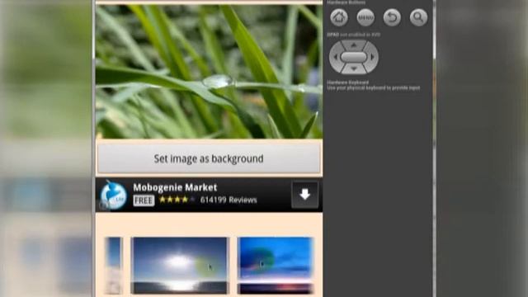Click the DPAD down arrow

click(x=354, y=69)
